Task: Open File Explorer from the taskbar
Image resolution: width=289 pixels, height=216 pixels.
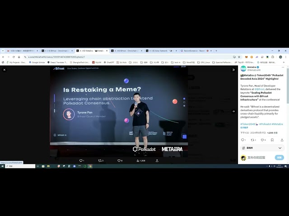Action: tap(48, 166)
